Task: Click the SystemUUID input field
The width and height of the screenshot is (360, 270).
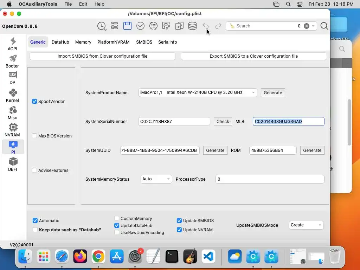Action: (160, 150)
